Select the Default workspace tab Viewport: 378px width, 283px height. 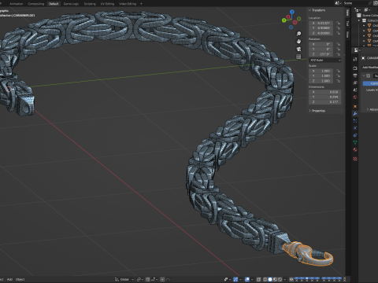54,4
